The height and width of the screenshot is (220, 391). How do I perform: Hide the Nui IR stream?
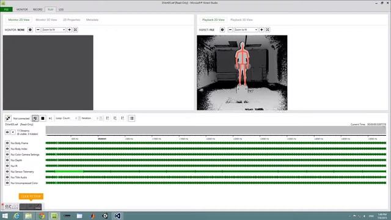pyautogui.click(x=7, y=166)
